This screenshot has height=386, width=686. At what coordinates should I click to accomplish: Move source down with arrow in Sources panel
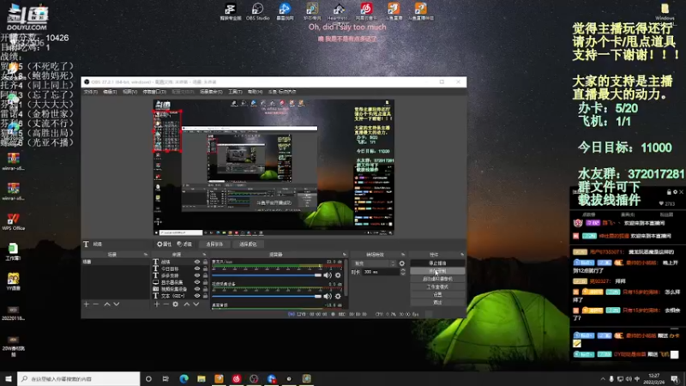(x=196, y=305)
